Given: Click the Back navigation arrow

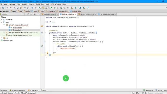Looking at the screenshot, I should coord(32,8).
